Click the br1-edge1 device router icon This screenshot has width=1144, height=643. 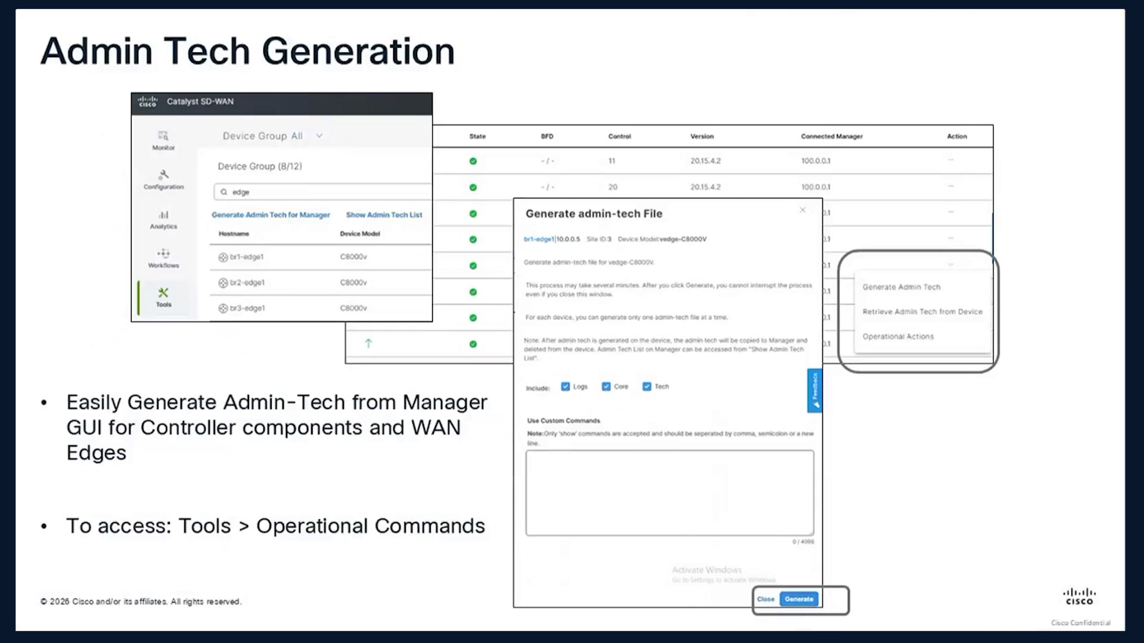pyautogui.click(x=223, y=257)
